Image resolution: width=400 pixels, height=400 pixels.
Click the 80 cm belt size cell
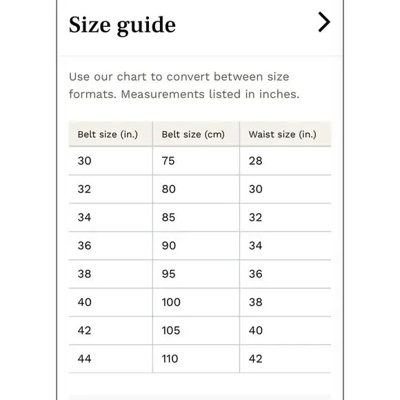[x=196, y=189]
